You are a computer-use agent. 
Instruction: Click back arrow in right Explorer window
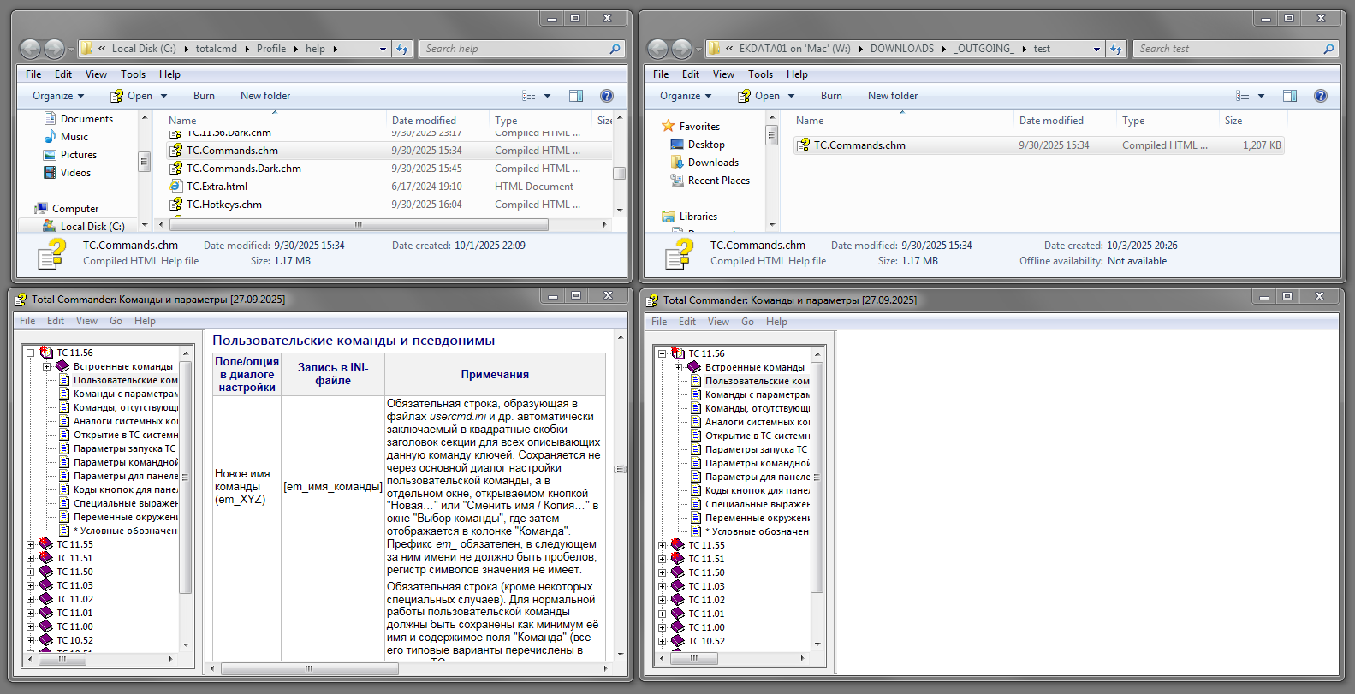click(657, 50)
